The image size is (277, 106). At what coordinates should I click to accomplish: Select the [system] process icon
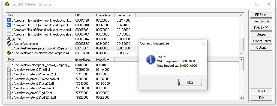click(x=9, y=39)
